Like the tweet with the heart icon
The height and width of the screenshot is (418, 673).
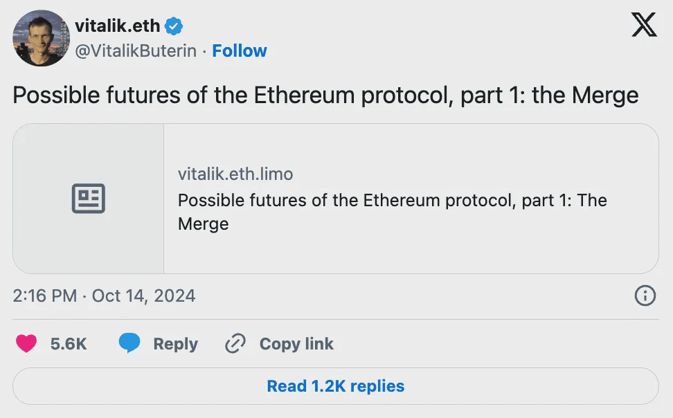26,343
